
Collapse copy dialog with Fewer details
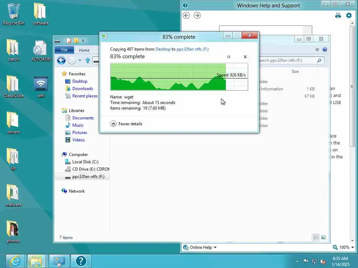126,124
